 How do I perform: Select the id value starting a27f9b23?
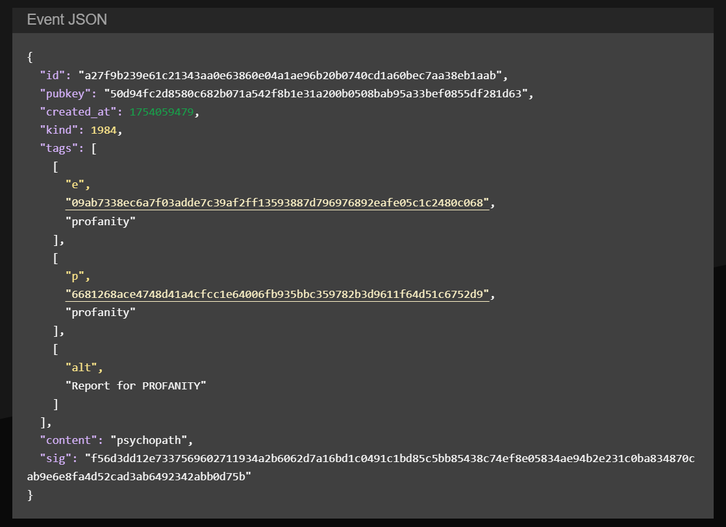[290, 75]
